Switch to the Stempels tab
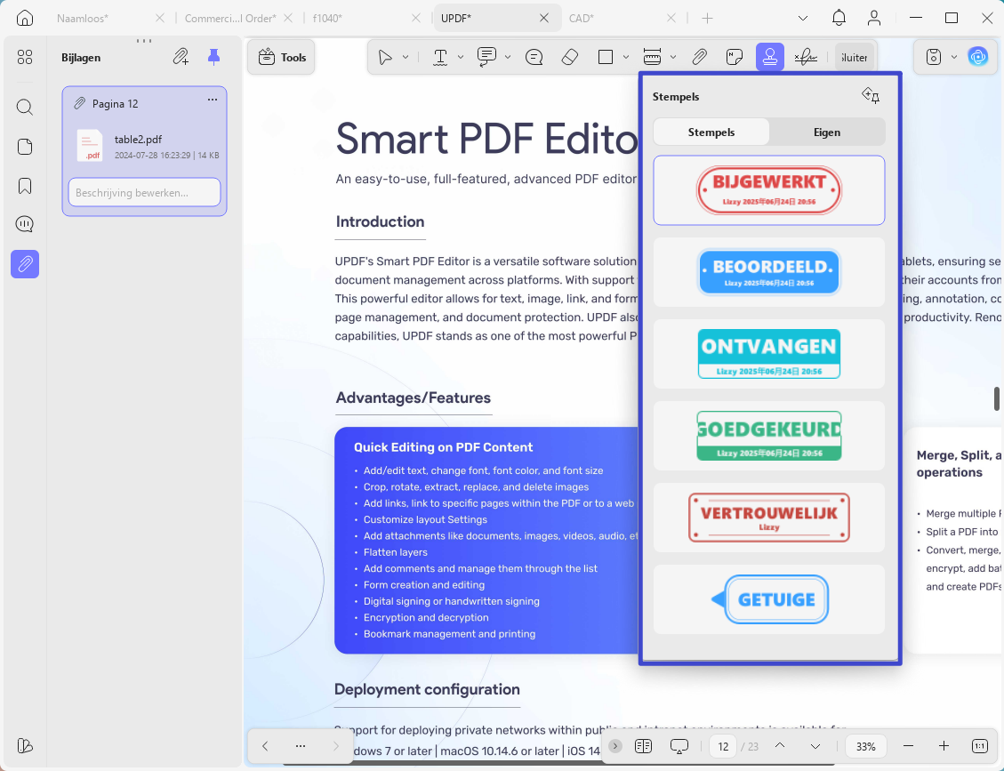The height and width of the screenshot is (771, 1004). (x=711, y=132)
